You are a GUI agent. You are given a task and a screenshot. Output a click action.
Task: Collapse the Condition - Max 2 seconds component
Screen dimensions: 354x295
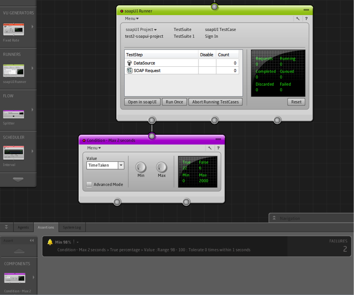pyautogui.click(x=218, y=139)
